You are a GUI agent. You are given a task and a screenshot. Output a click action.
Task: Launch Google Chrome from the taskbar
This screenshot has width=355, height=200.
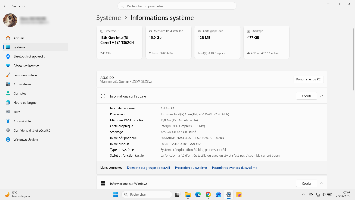click(208, 194)
